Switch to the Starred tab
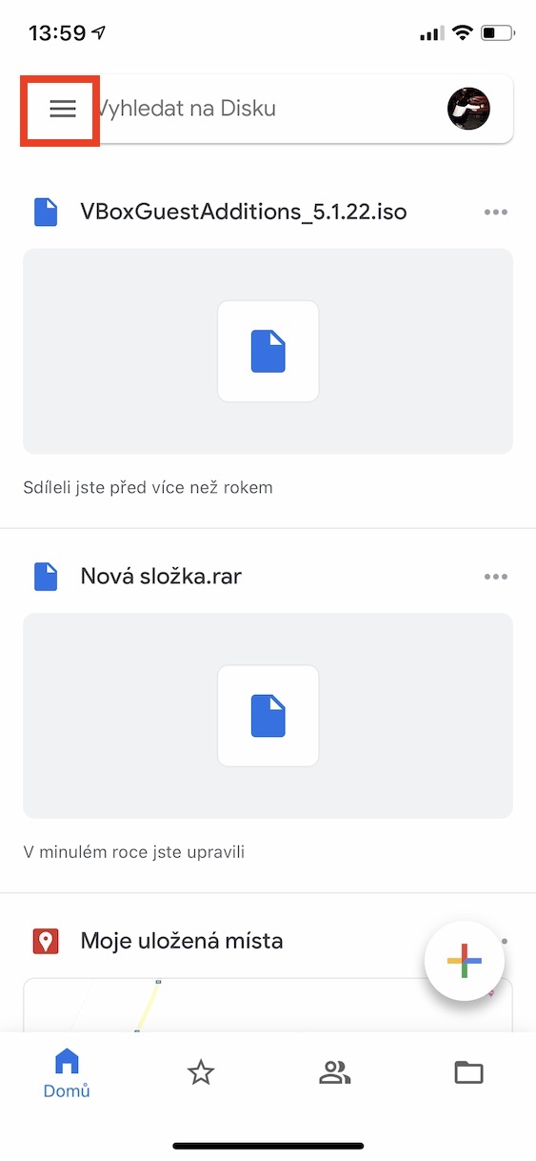Viewport: 536px width, 1161px height. point(201,1073)
